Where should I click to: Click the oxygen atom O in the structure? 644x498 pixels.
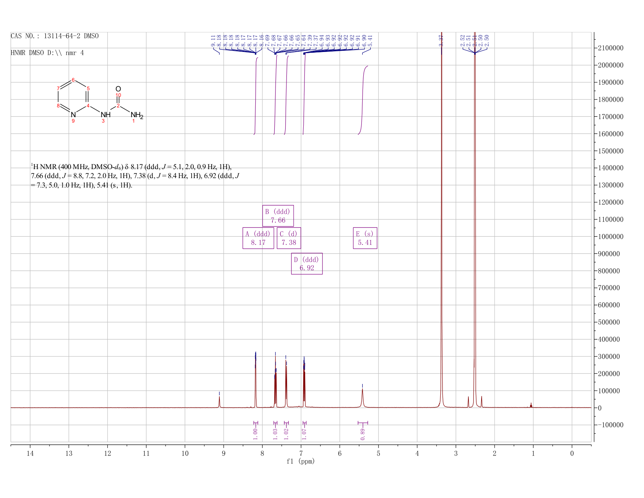(x=118, y=89)
